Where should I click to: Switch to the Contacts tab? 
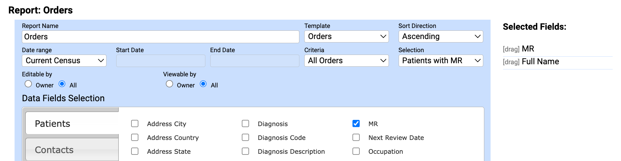pyautogui.click(x=72, y=150)
